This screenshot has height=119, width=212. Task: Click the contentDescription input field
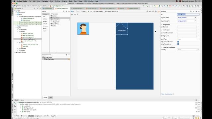click(187, 33)
